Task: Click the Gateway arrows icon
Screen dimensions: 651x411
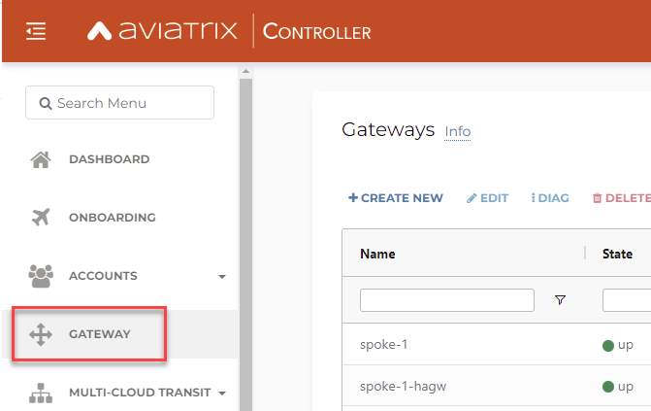Action: click(x=41, y=334)
